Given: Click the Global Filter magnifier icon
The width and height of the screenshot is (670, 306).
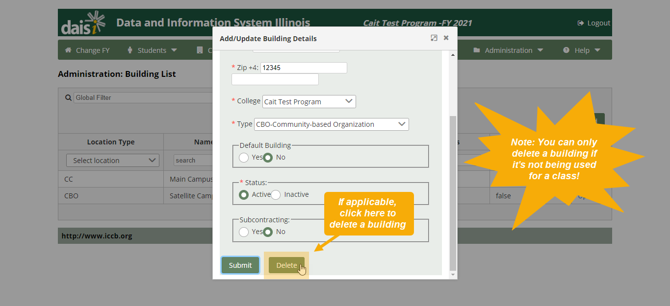Looking at the screenshot, I should (x=68, y=97).
